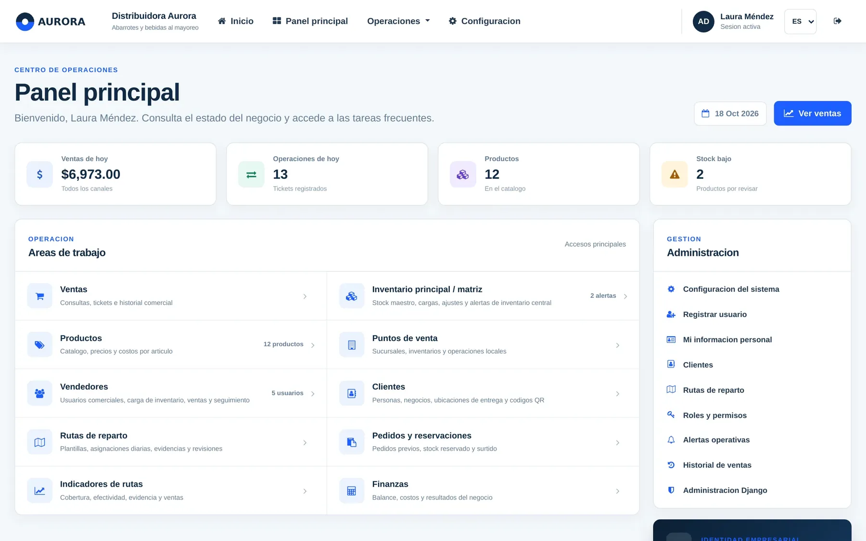
Task: Click the map icon in Rutas de reparto row
Action: [40, 442]
